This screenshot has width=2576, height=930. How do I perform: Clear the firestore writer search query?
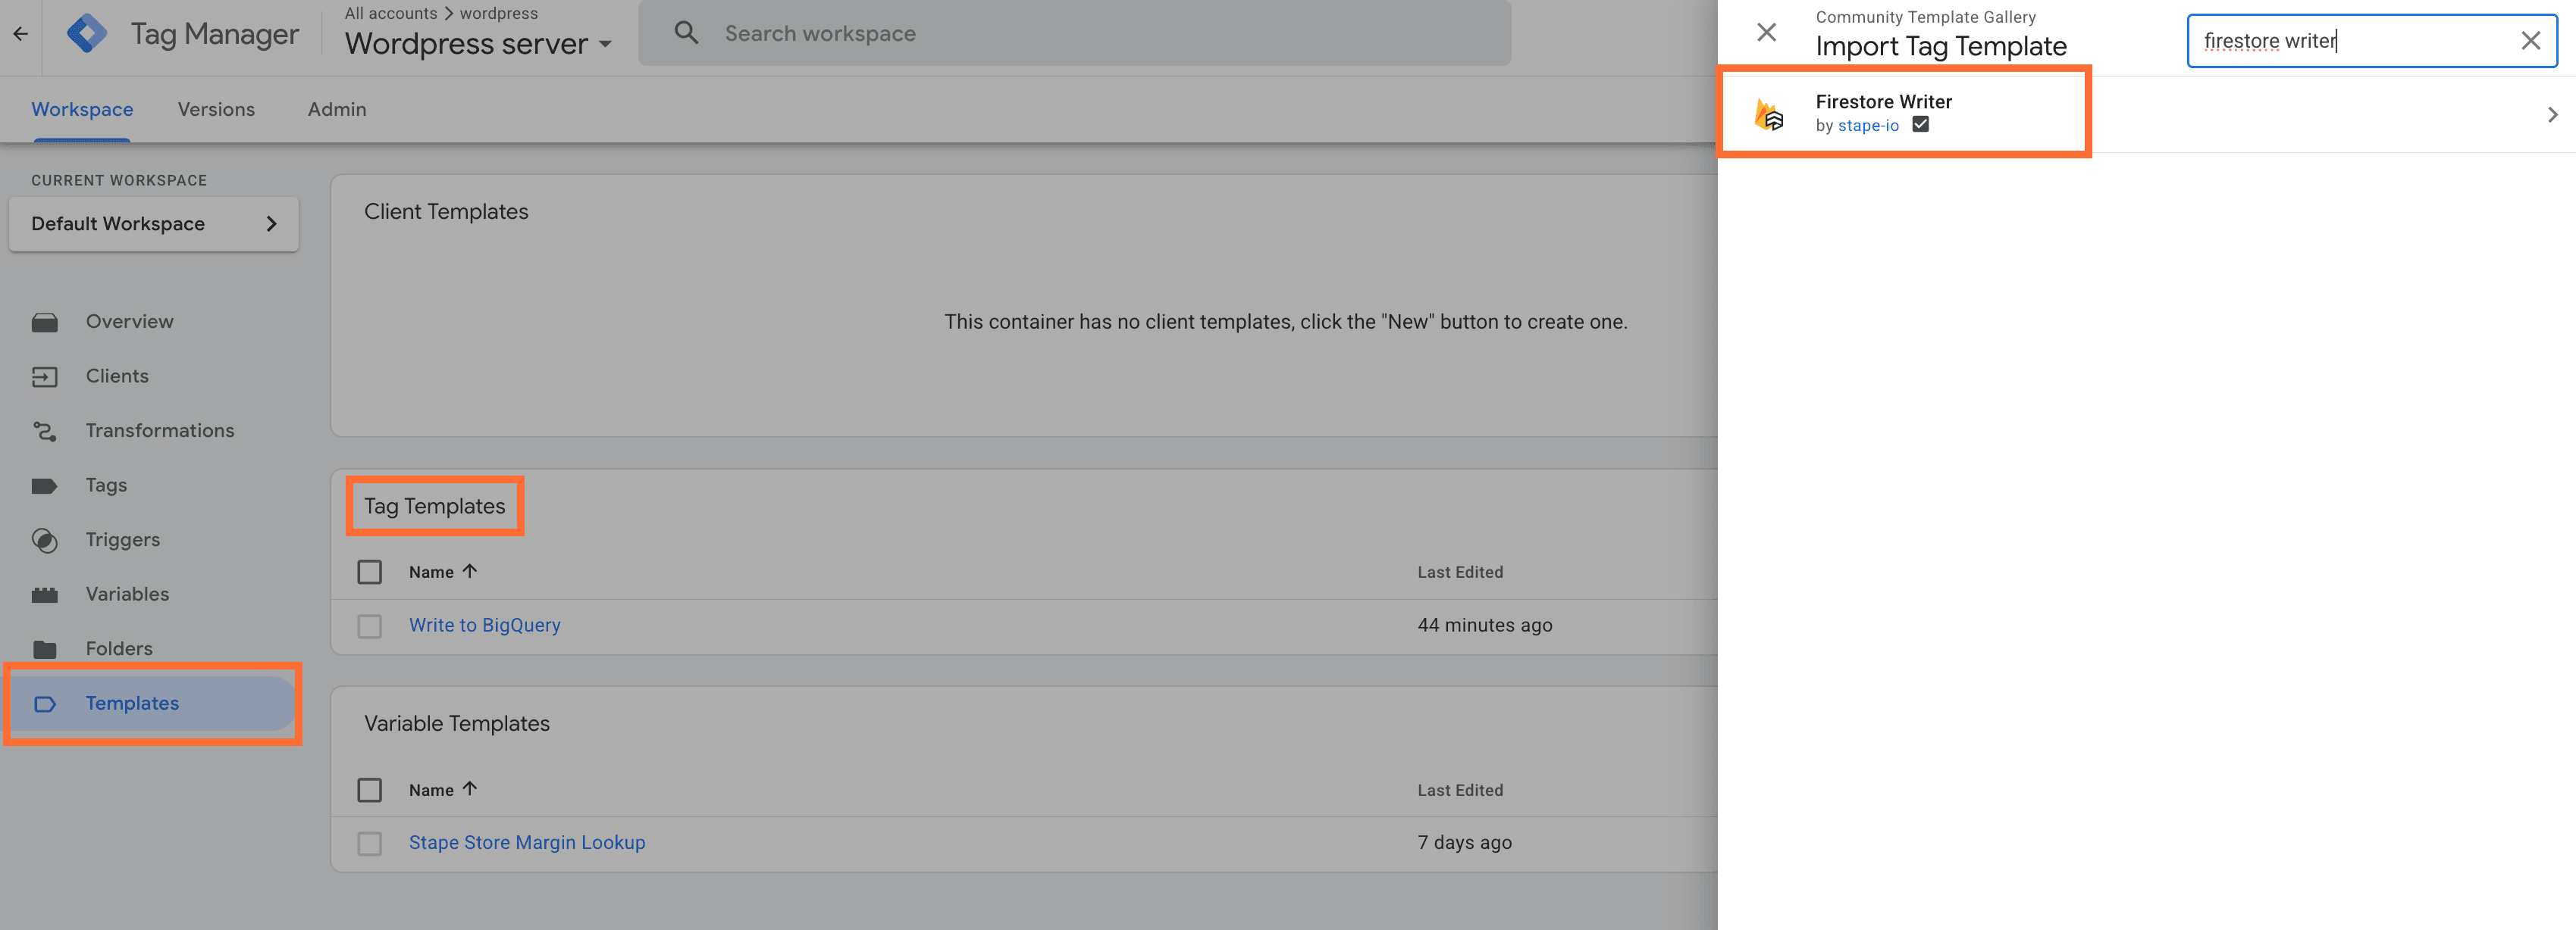tap(2531, 40)
